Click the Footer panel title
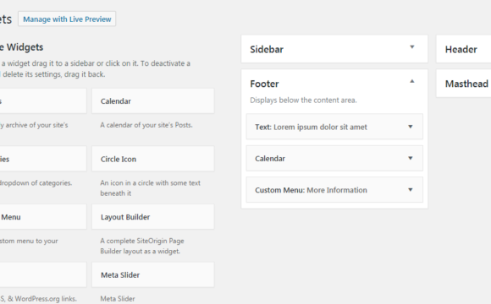Screen dimensions: 491x304 [264, 84]
